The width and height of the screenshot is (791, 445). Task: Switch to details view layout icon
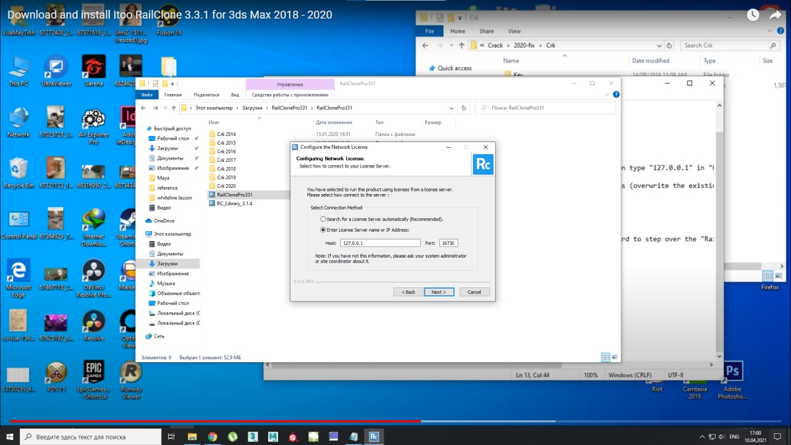(x=606, y=357)
